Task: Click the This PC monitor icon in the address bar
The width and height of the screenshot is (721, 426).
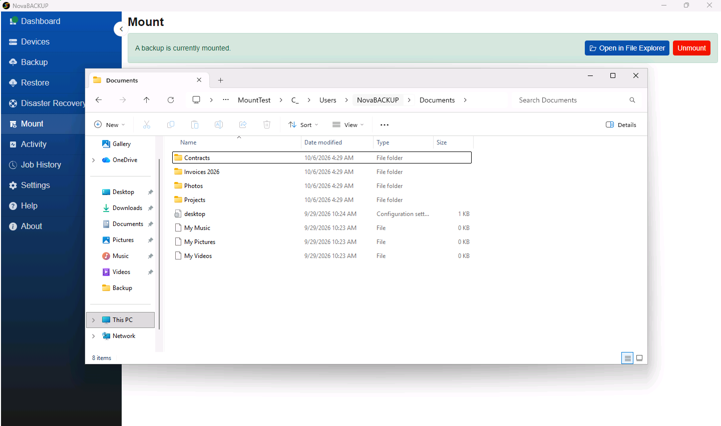Action: point(196,100)
